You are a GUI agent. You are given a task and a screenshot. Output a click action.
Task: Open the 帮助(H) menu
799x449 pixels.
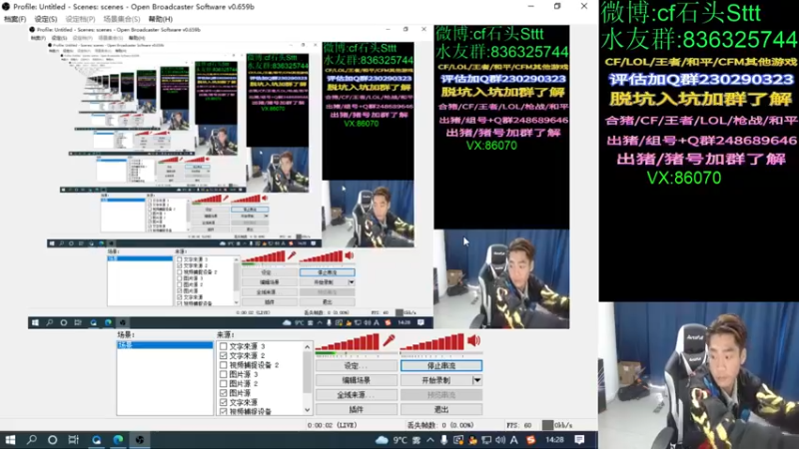click(x=161, y=19)
